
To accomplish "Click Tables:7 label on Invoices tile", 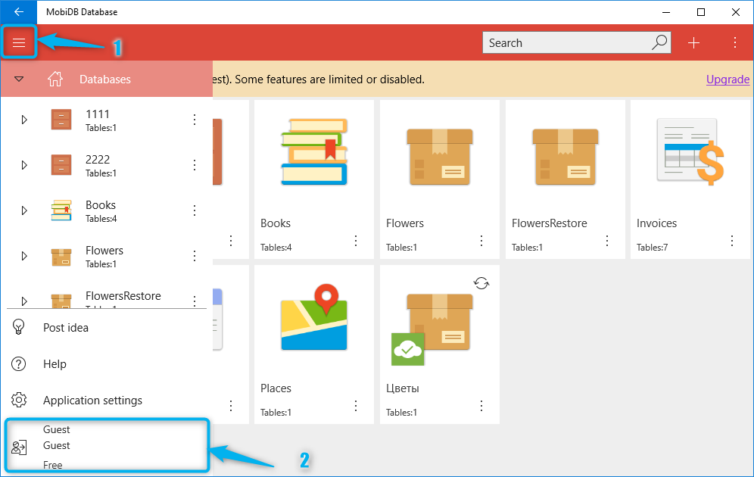I will (x=652, y=247).
